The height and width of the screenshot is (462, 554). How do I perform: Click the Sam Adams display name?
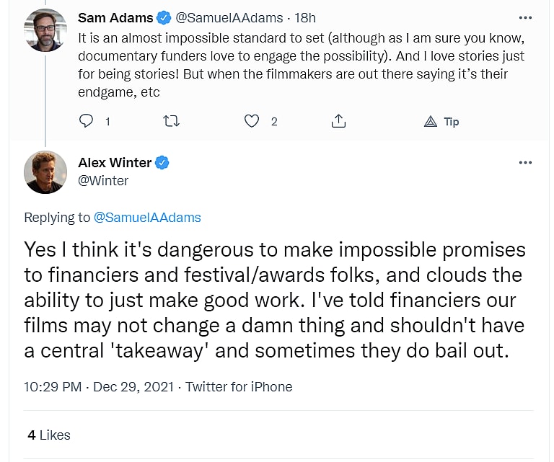coord(115,17)
